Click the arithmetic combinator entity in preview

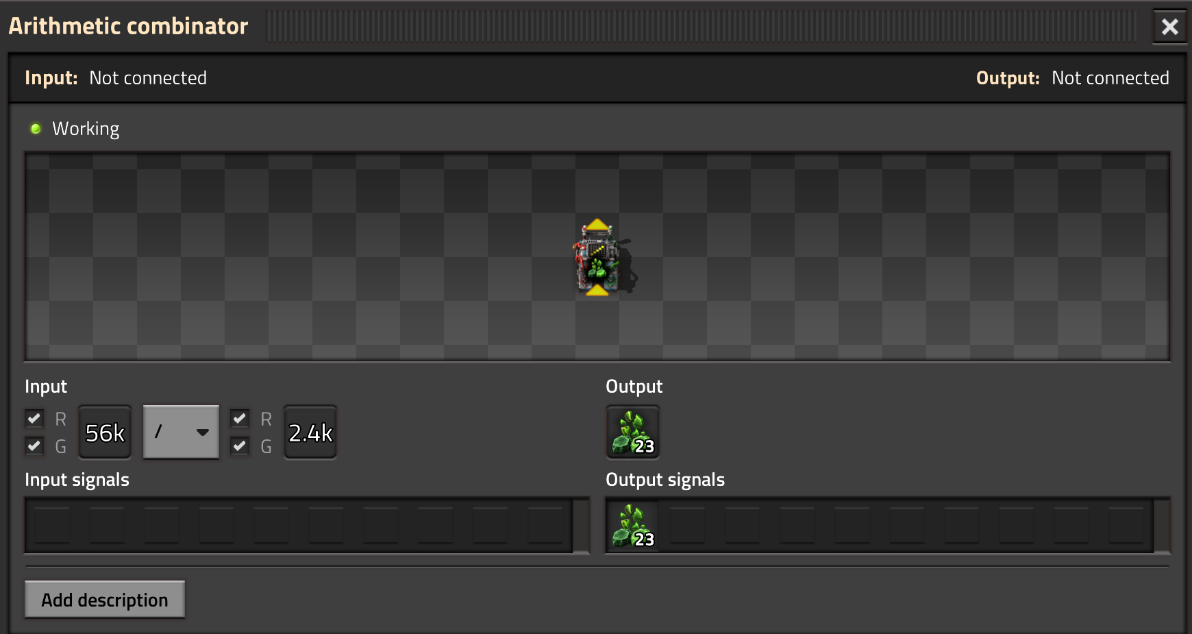click(599, 258)
